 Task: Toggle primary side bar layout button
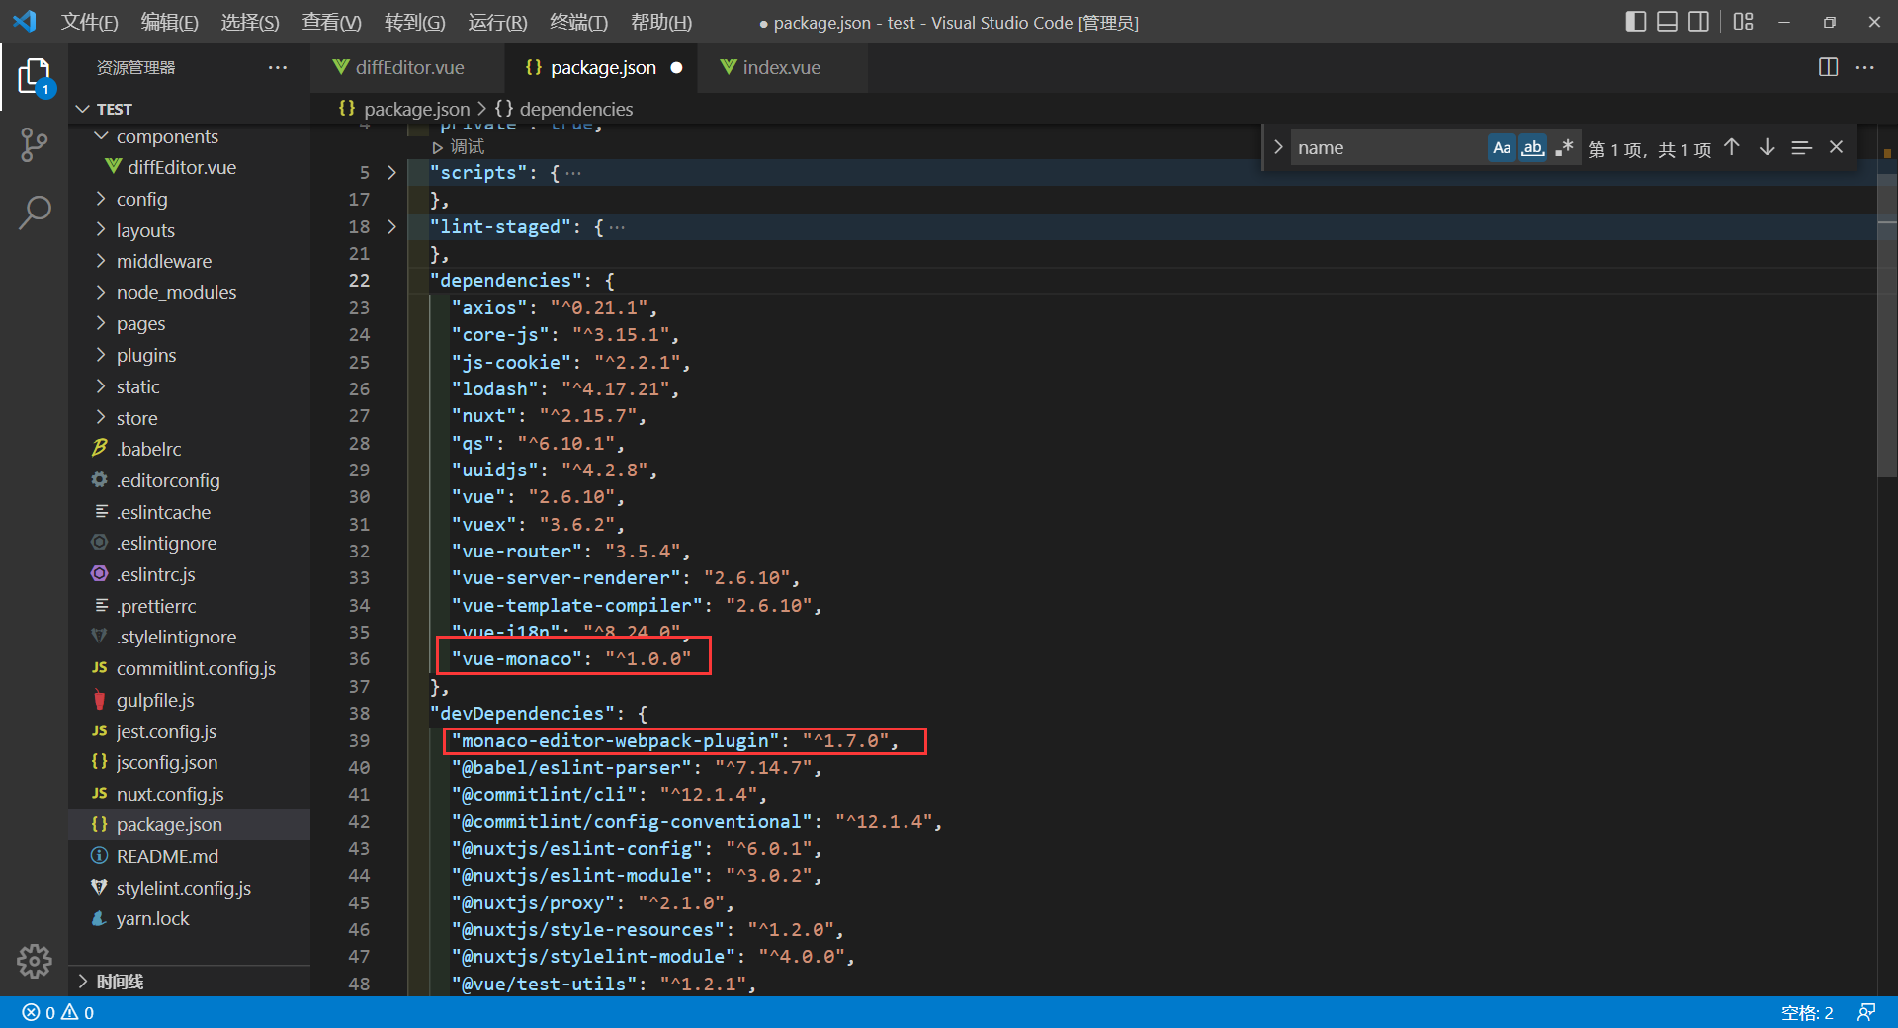1636,22
